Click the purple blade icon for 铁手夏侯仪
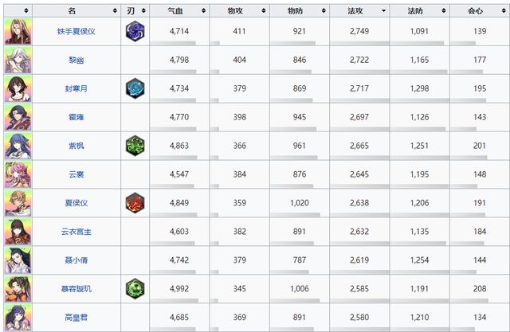The width and height of the screenshot is (510, 332). (135, 31)
